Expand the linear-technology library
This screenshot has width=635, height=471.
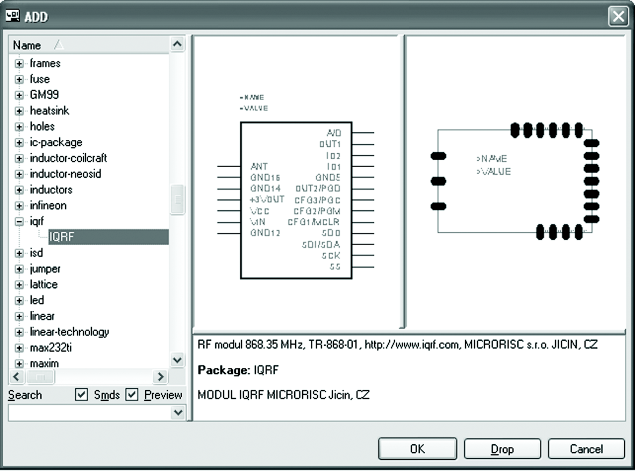click(x=19, y=332)
